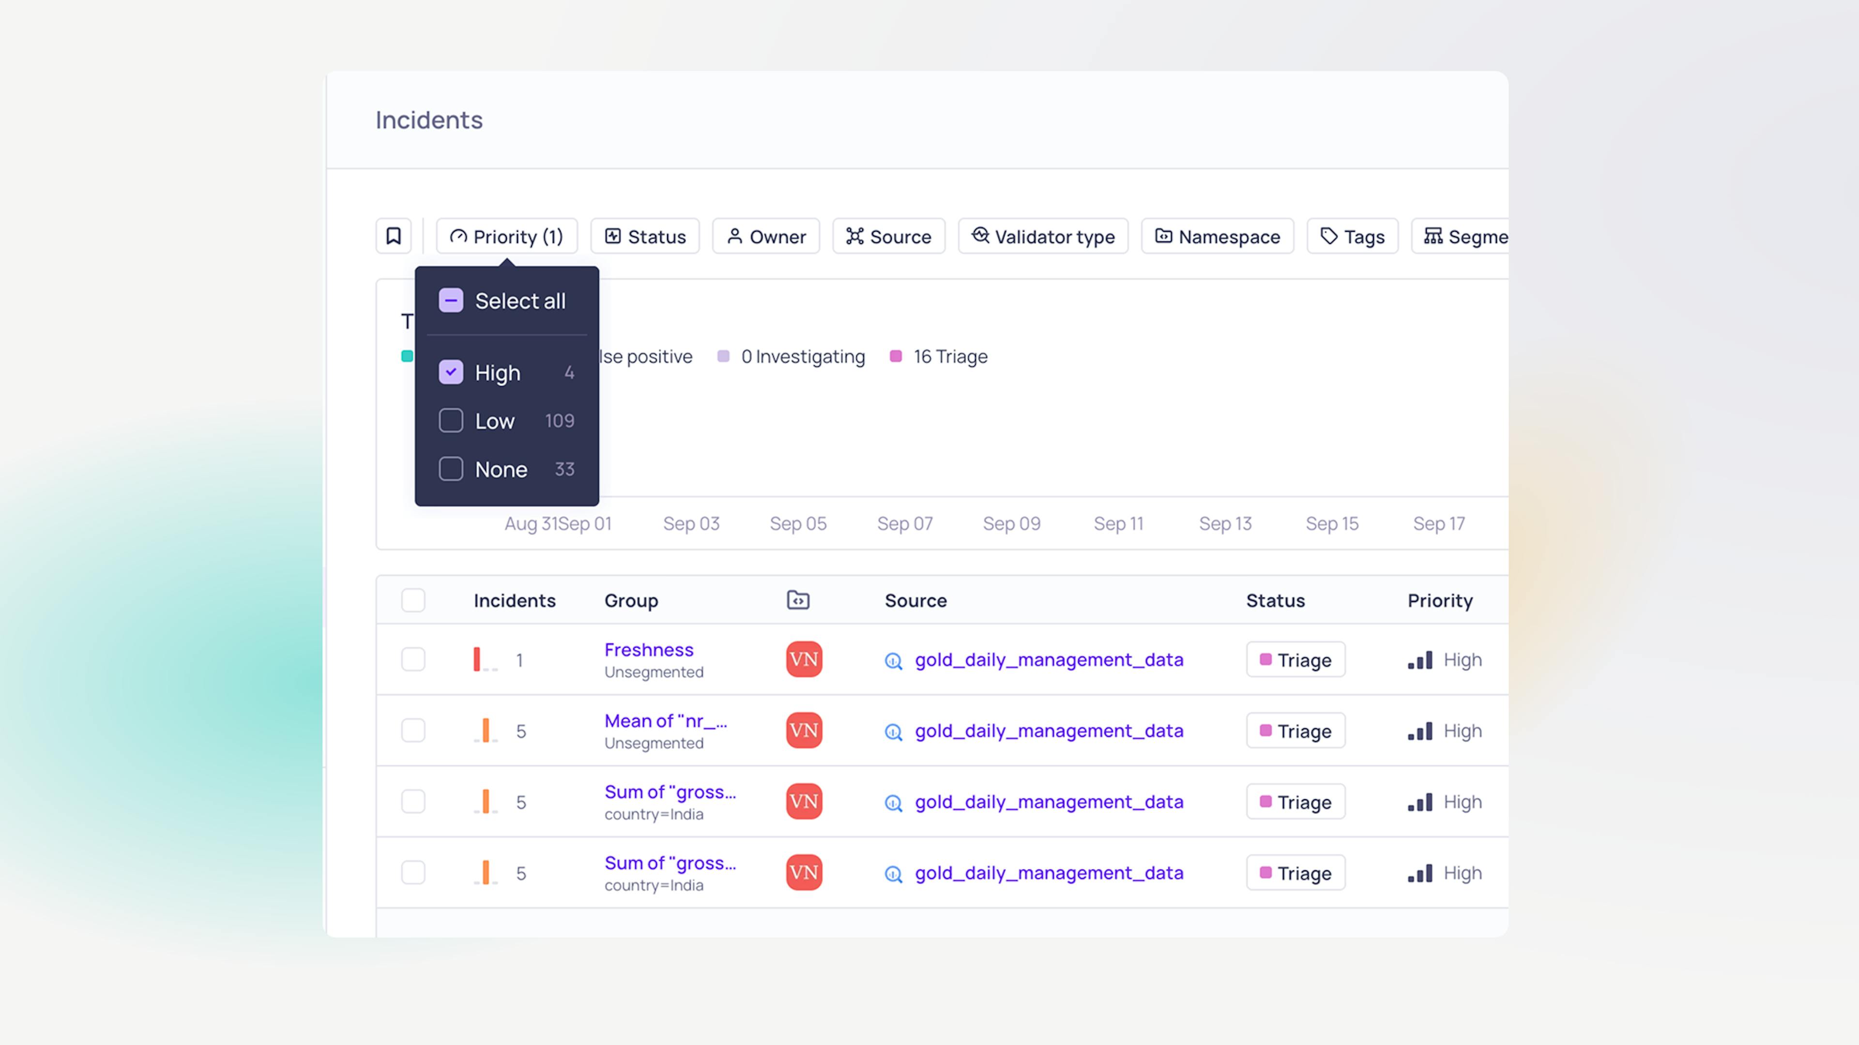Click the Source column header
This screenshot has height=1045, width=1859.
tap(916, 601)
